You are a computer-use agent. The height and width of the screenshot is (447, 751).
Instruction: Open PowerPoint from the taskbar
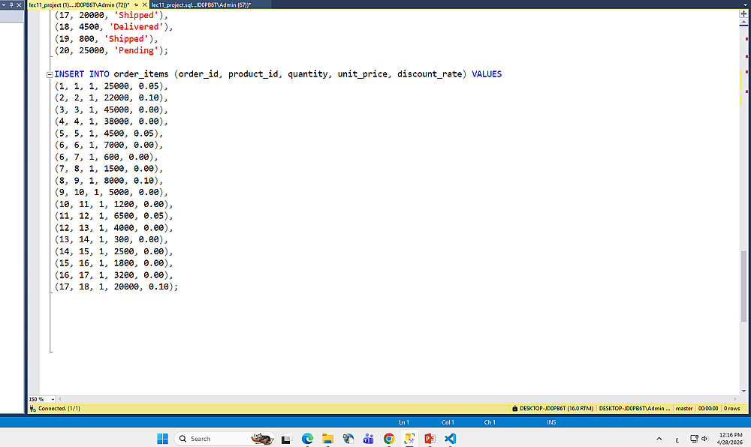(x=430, y=439)
